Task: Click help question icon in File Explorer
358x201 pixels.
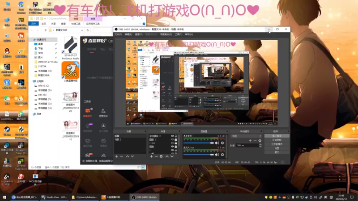Action: (x=144, y=24)
